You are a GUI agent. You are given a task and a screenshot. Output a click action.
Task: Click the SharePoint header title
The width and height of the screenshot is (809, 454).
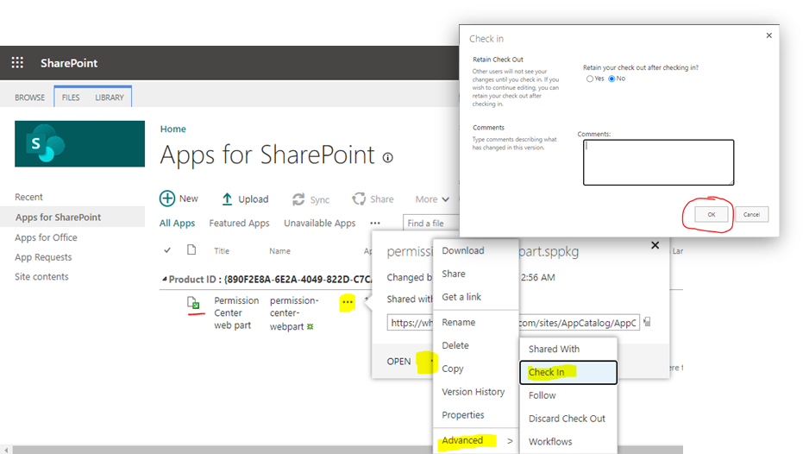(x=69, y=63)
